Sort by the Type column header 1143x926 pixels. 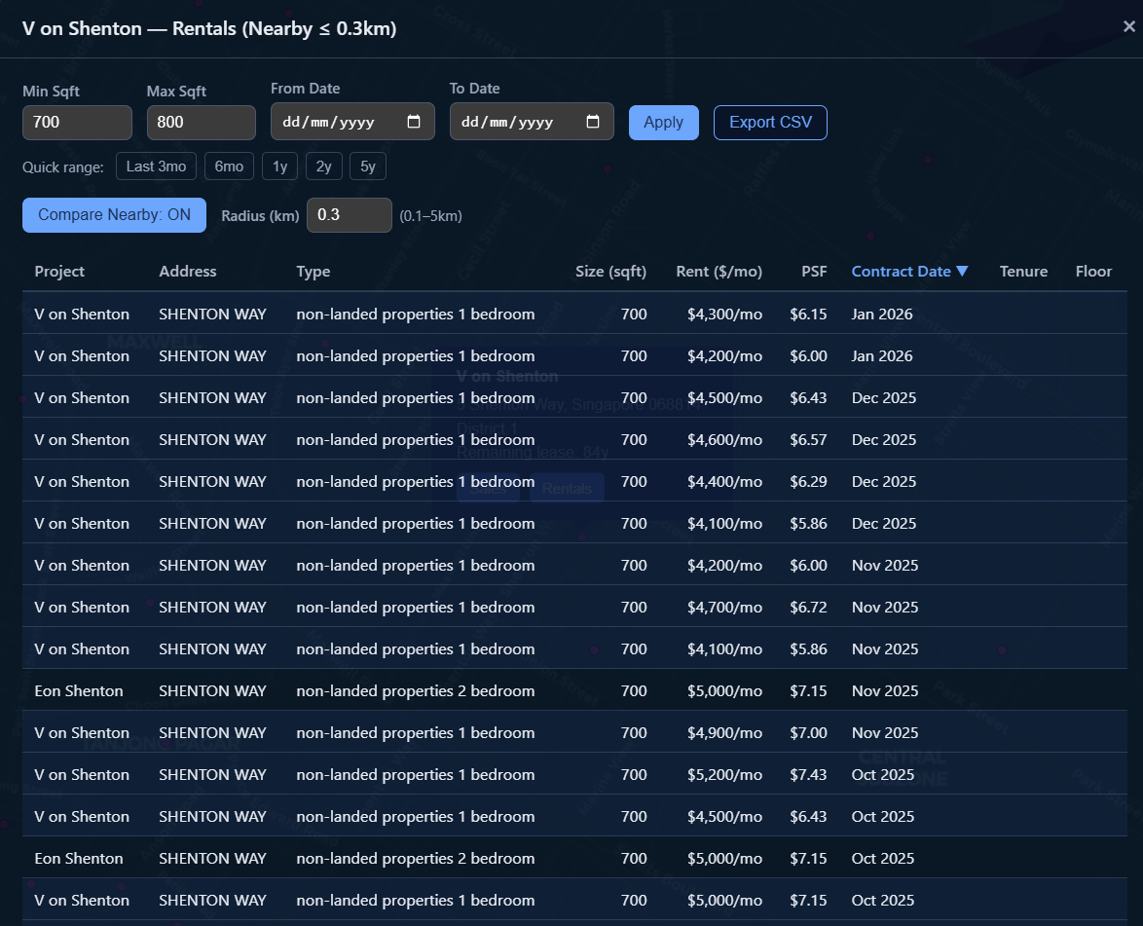(313, 272)
